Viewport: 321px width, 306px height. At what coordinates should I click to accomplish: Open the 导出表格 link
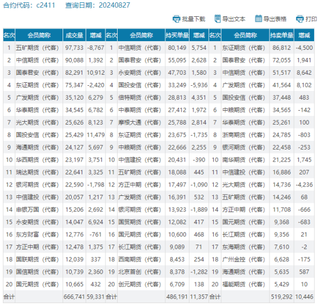[x=275, y=19]
